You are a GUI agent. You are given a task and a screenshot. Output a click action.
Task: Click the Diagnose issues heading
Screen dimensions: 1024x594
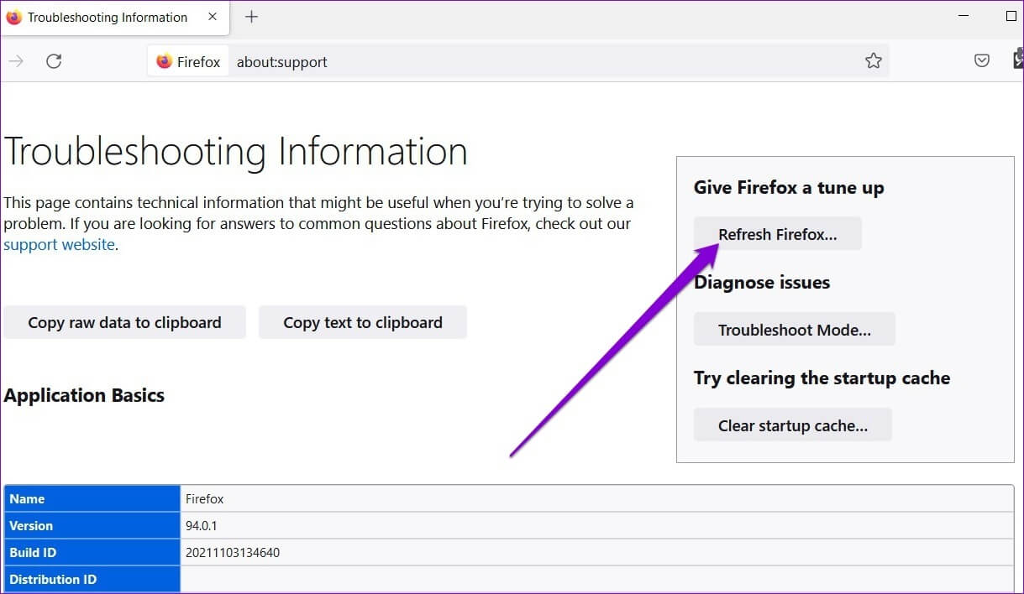pos(762,283)
